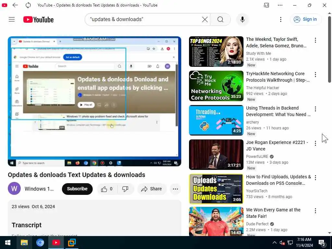Clear the search box with the X
This screenshot has width=332, height=249.
pos(205,19)
